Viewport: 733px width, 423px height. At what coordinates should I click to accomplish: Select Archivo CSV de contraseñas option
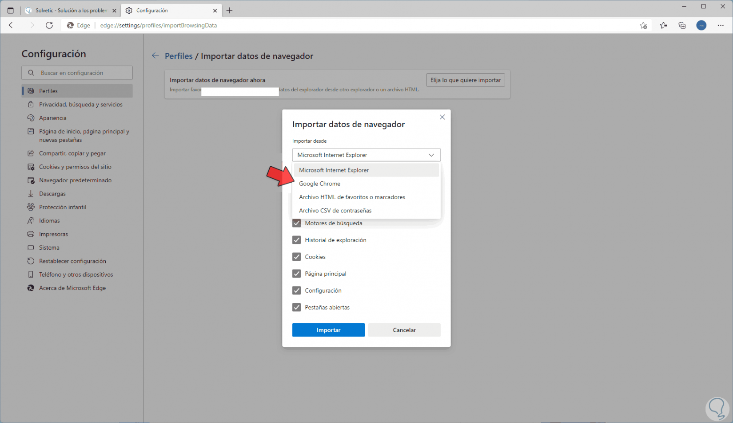(366, 211)
